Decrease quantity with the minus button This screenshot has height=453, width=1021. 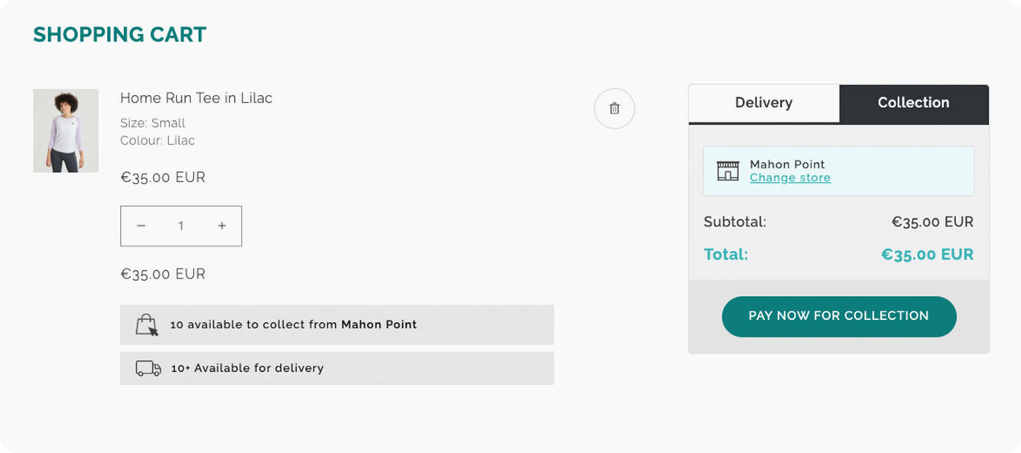pos(141,226)
